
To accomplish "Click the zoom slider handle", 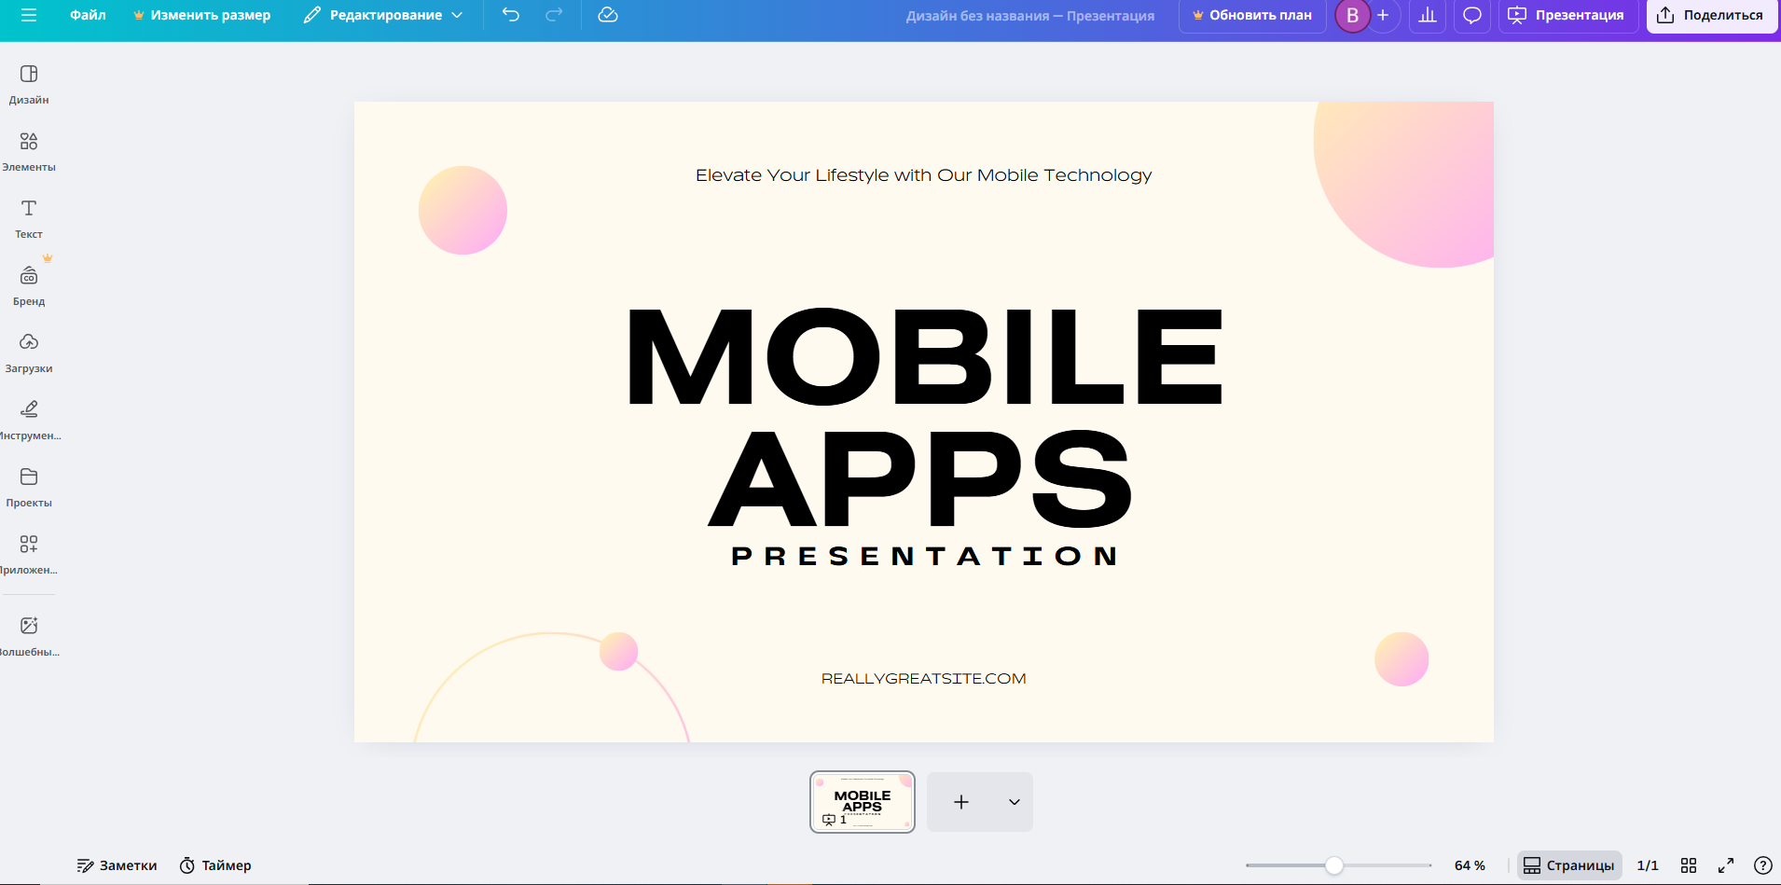I will tap(1334, 865).
